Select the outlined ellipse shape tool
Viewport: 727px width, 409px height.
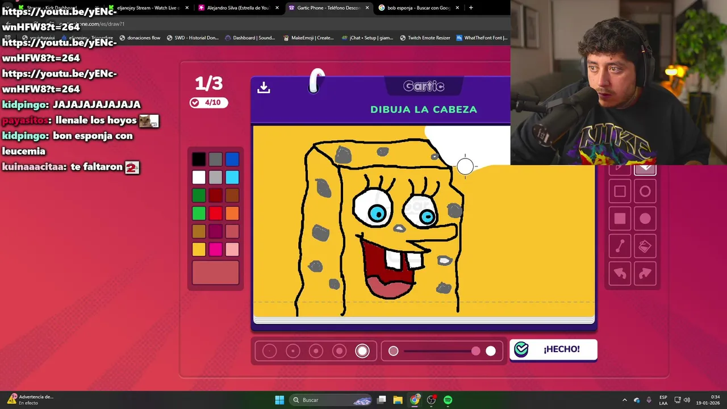click(645, 191)
